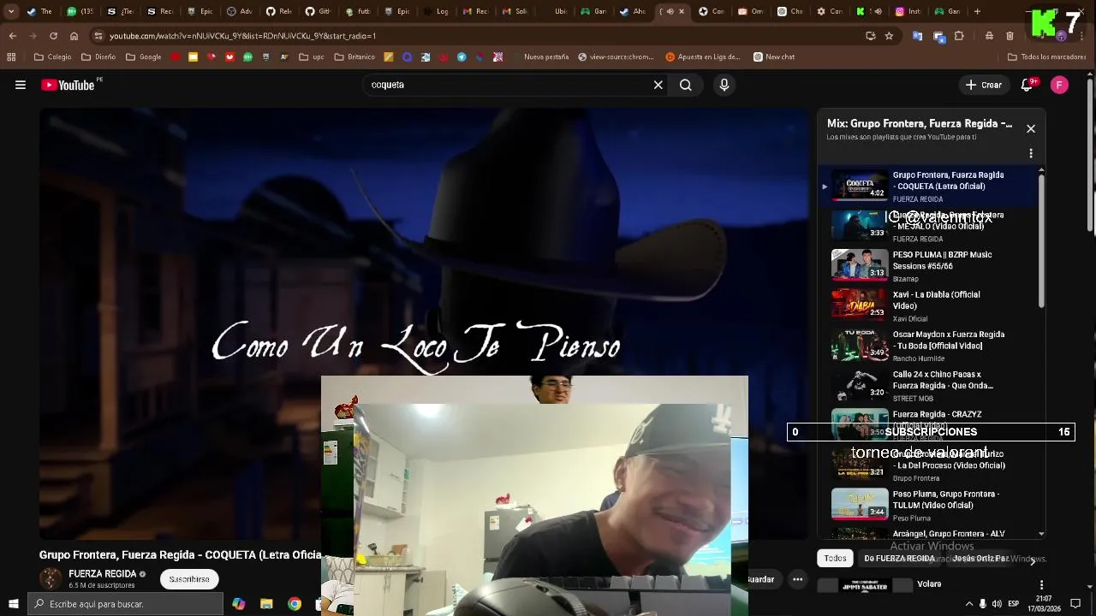View site information icon in address bar
The image size is (1096, 616).
98,36
